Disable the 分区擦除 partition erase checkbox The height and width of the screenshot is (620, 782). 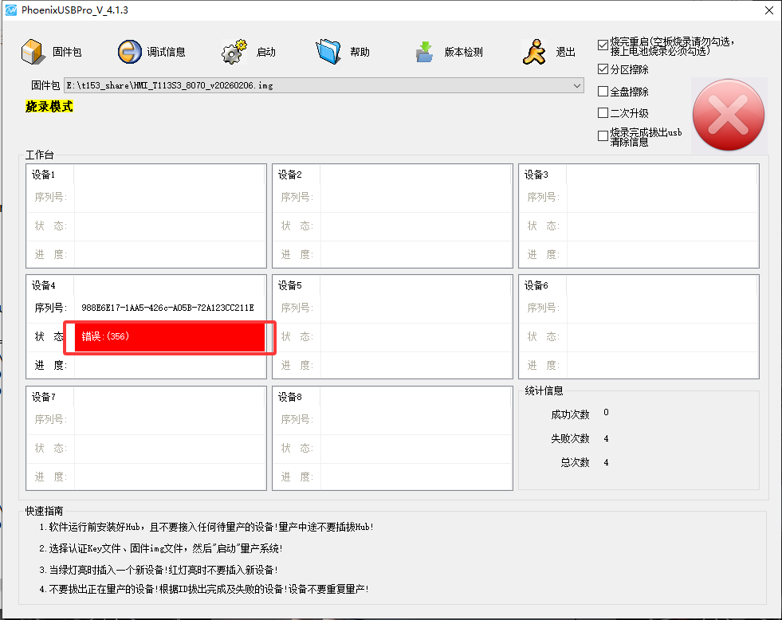[603, 69]
